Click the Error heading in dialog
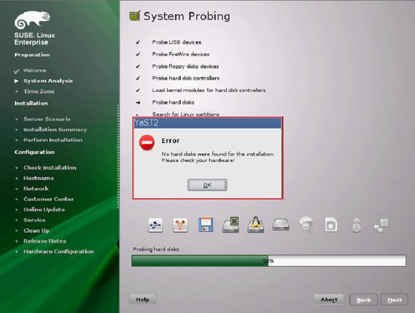Viewport: 415px width, 313px height. point(171,141)
